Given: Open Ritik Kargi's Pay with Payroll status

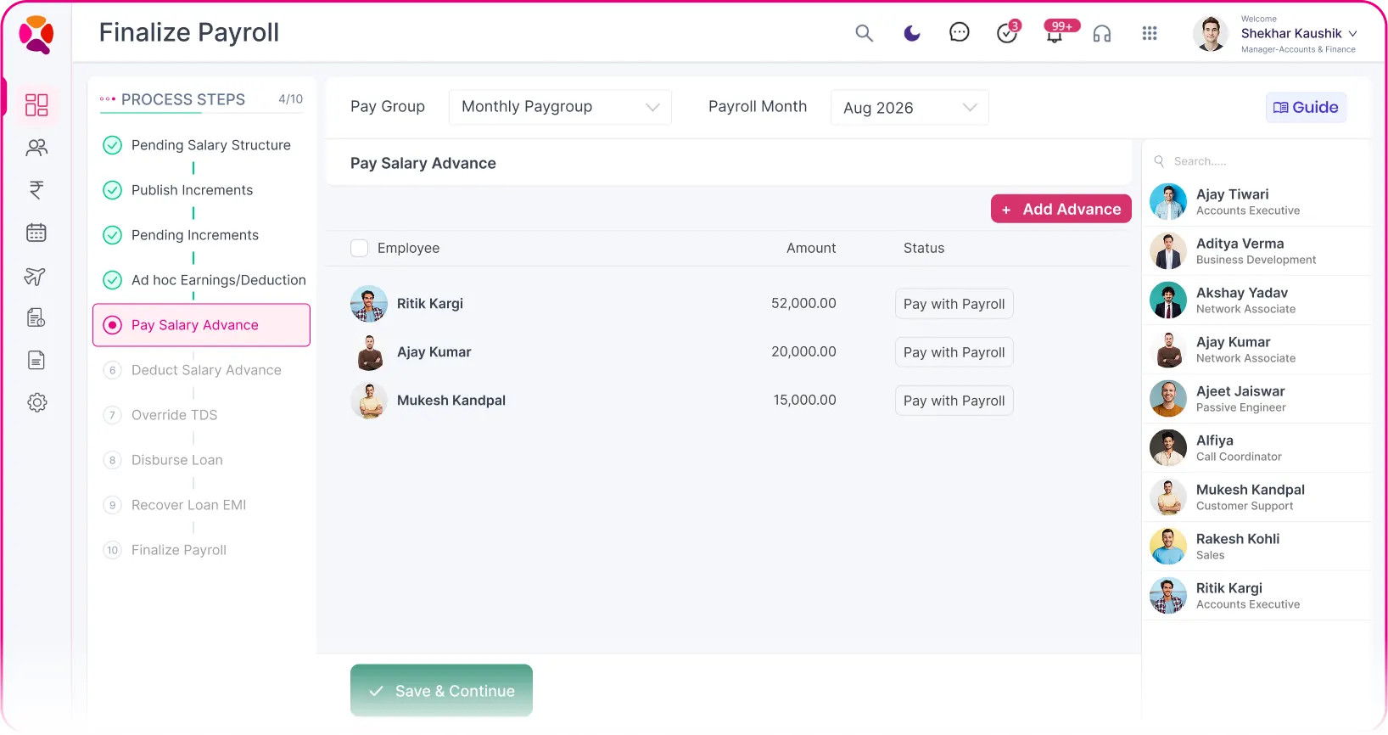Looking at the screenshot, I should 954,304.
